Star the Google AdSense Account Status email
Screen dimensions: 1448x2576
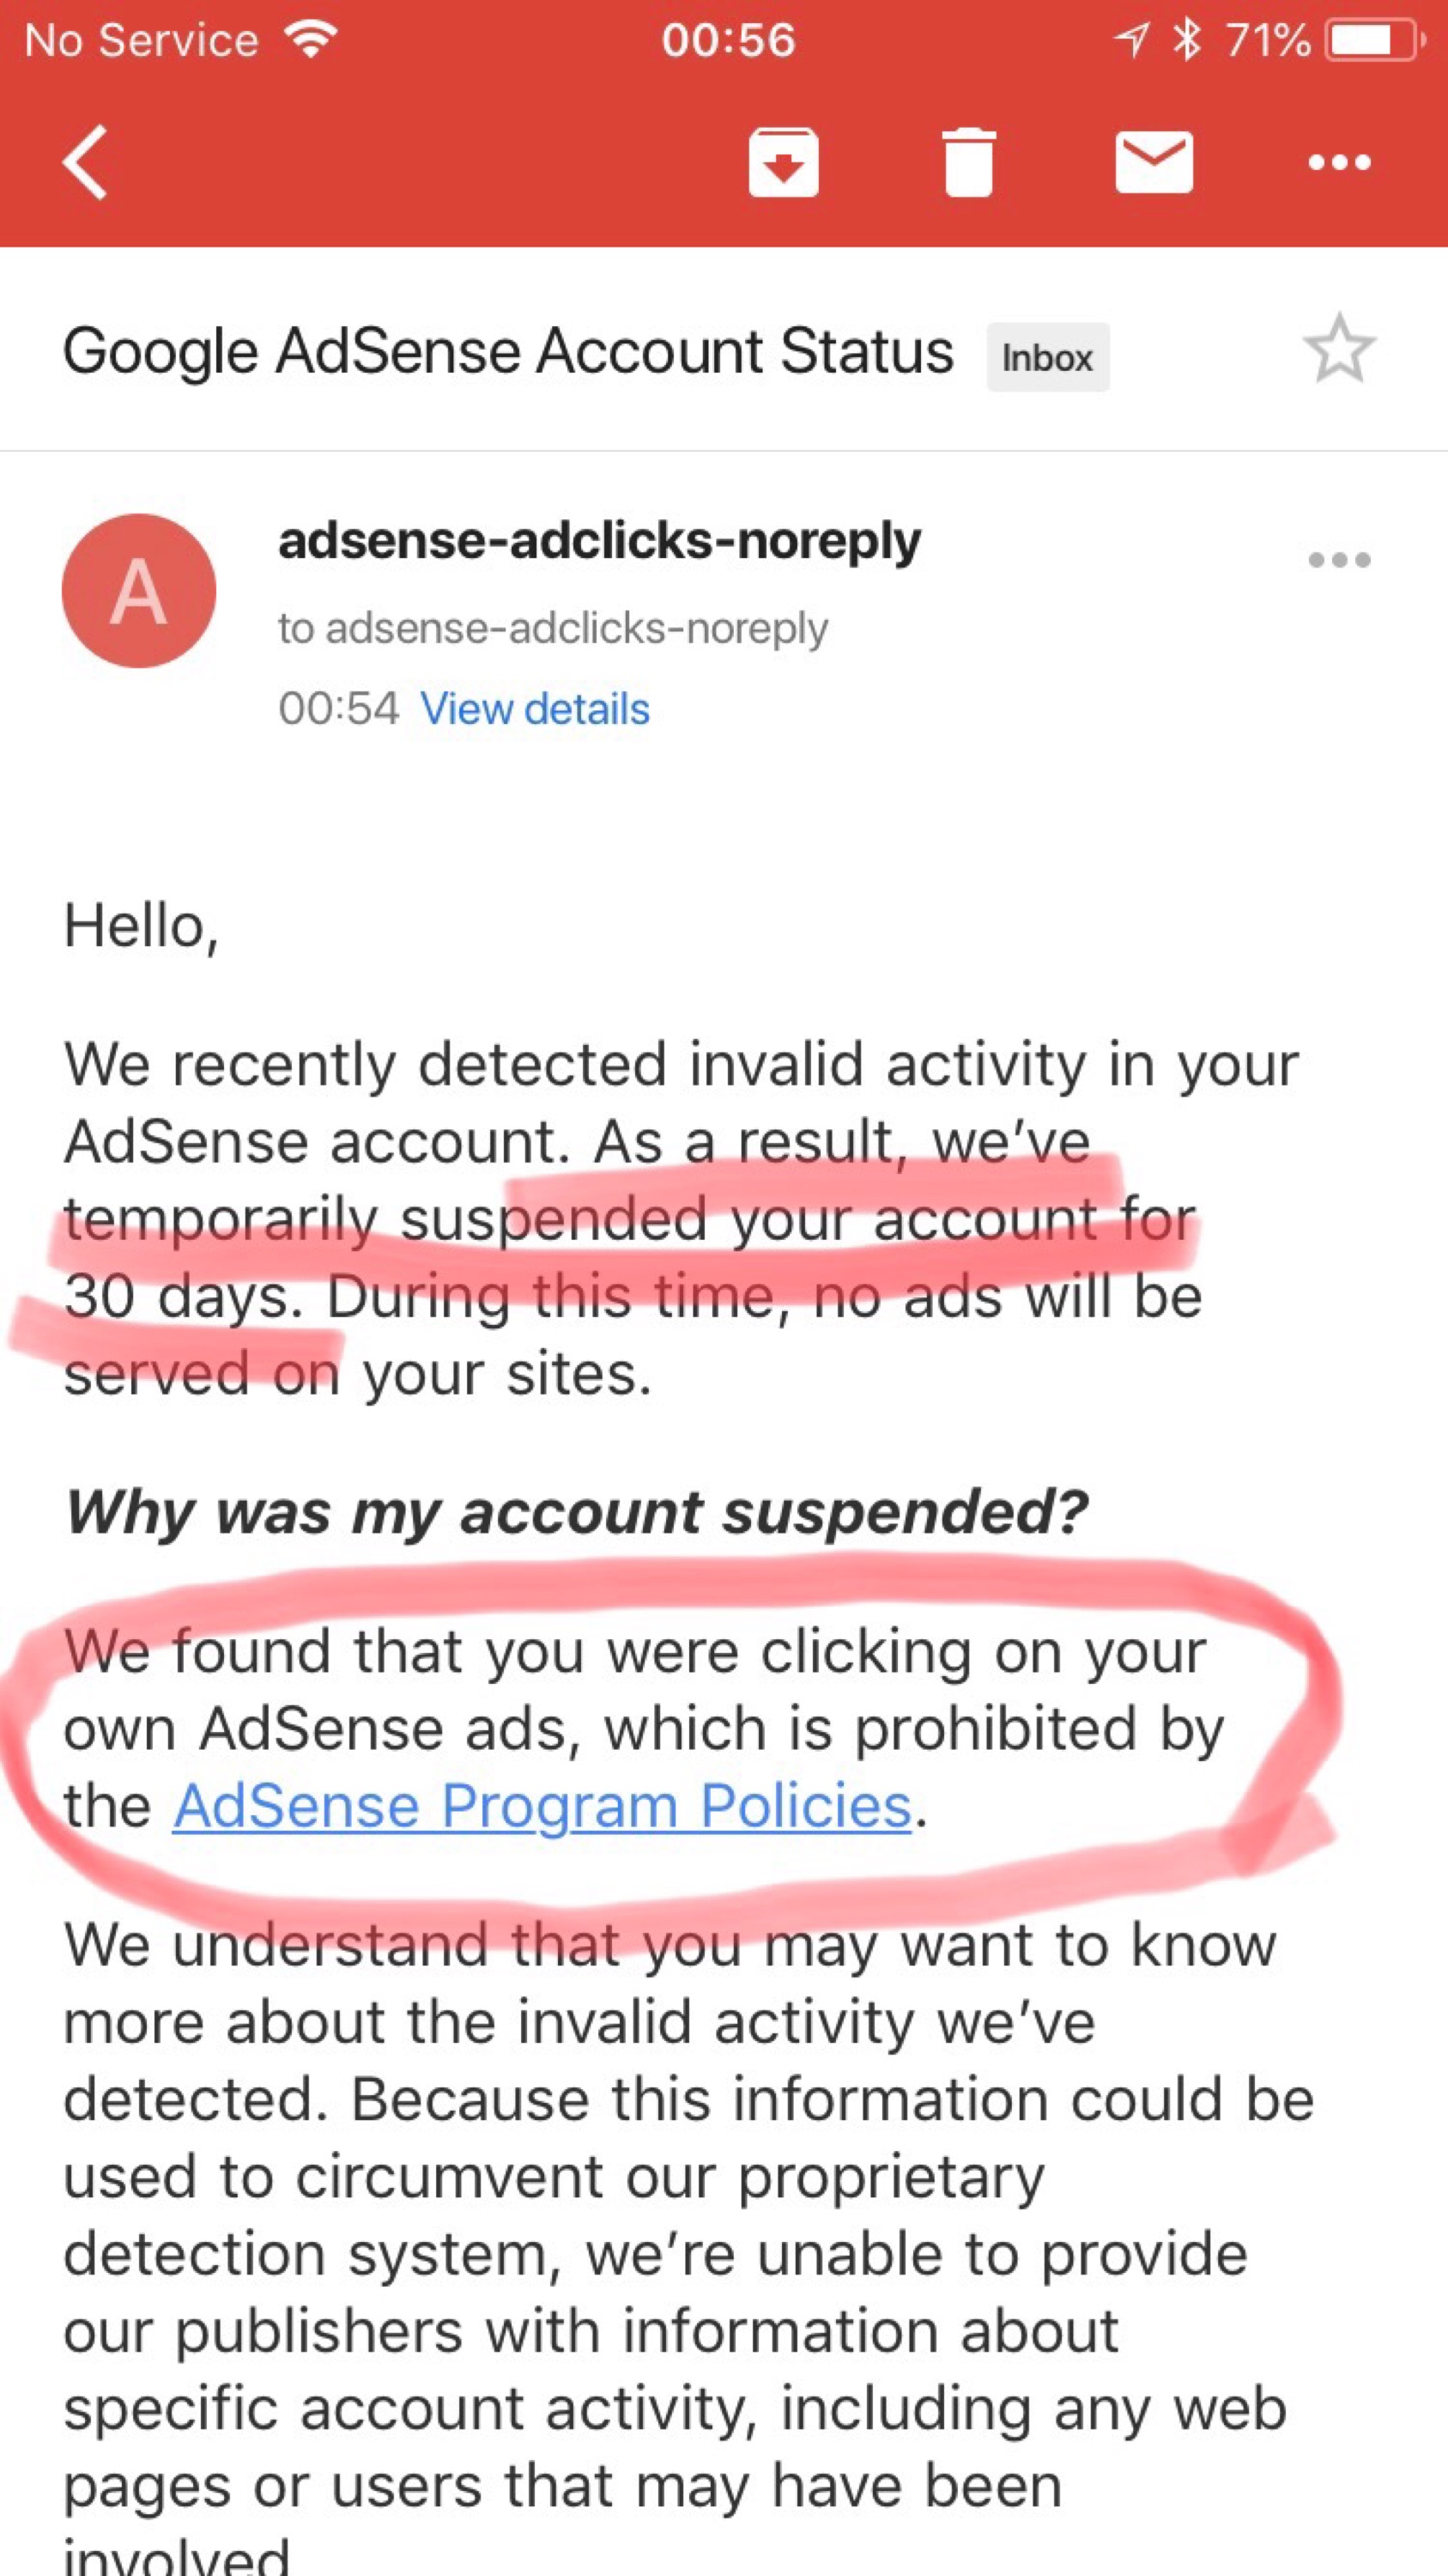pos(1339,350)
